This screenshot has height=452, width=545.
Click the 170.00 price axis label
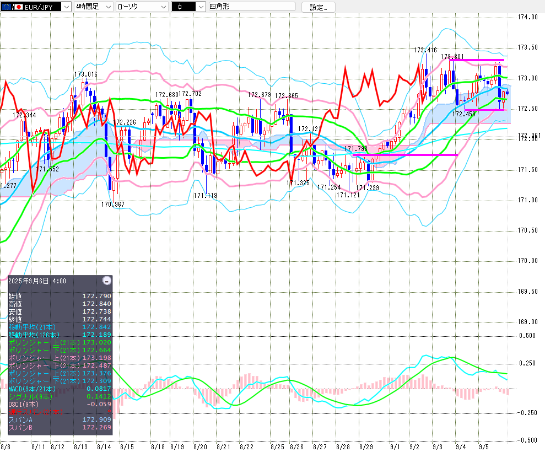click(527, 261)
